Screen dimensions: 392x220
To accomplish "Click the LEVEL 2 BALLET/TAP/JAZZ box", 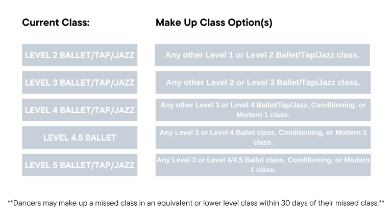I will click(80, 55).
